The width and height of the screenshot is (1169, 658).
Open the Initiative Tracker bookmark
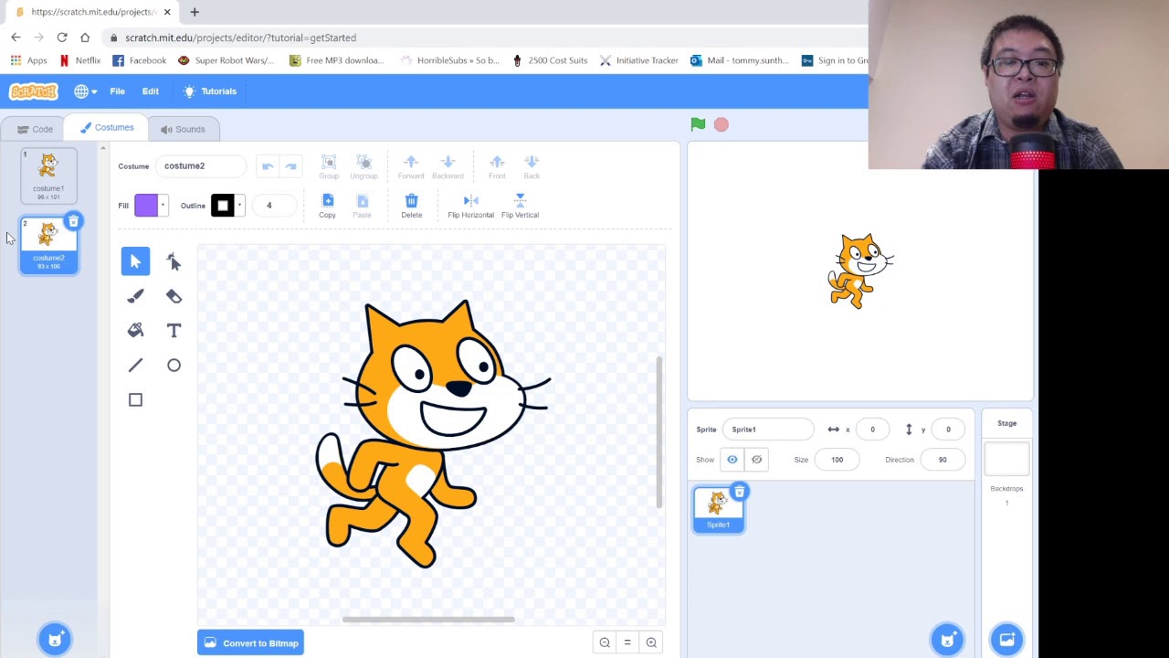638,60
